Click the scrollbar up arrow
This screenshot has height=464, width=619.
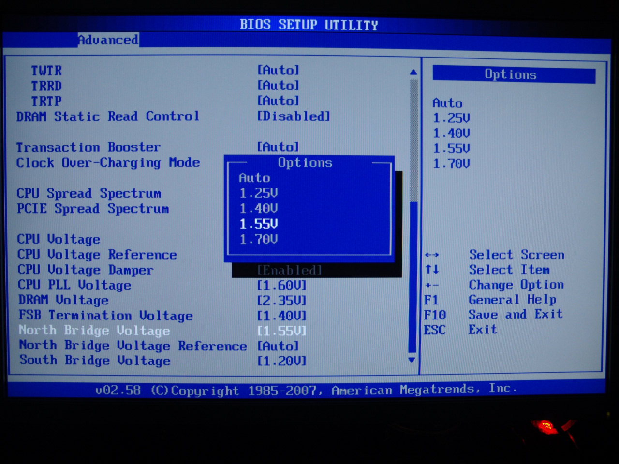413,72
